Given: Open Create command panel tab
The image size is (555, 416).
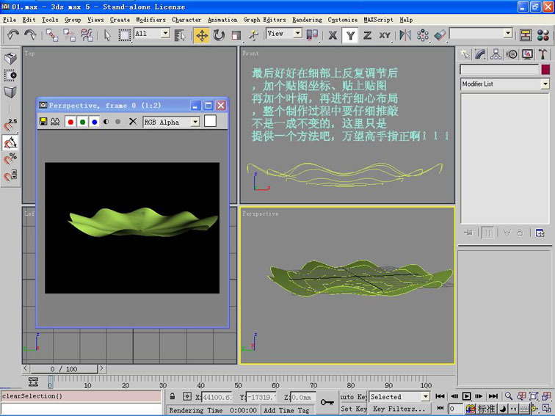Looking at the screenshot, I should [x=465, y=54].
